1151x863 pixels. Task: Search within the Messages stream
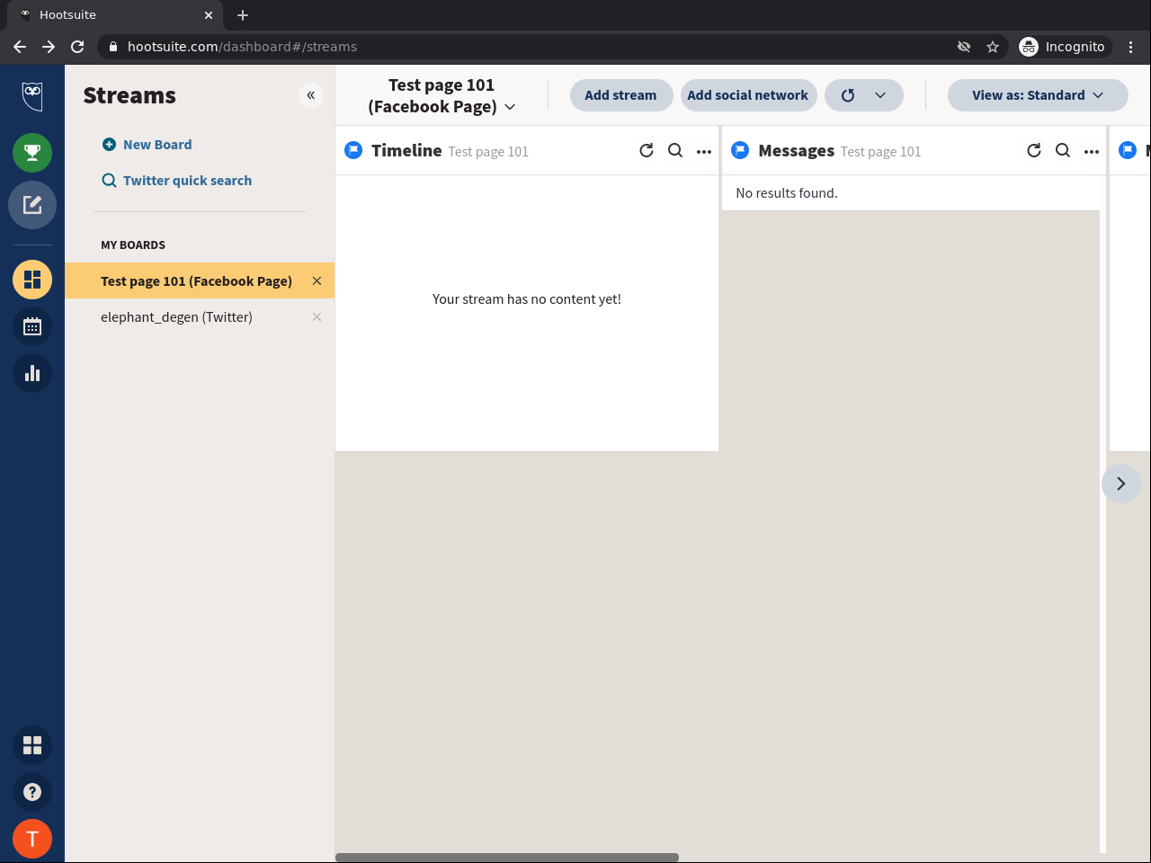point(1063,151)
